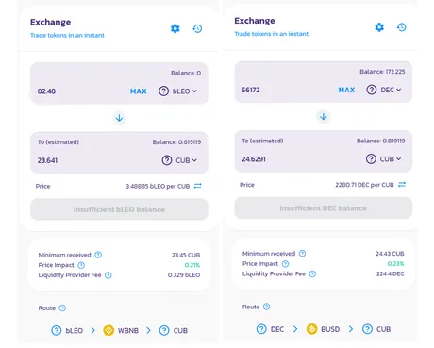The image size is (434, 348).
Task: Click the 82.48 bLEO amount field
Action: click(x=80, y=91)
